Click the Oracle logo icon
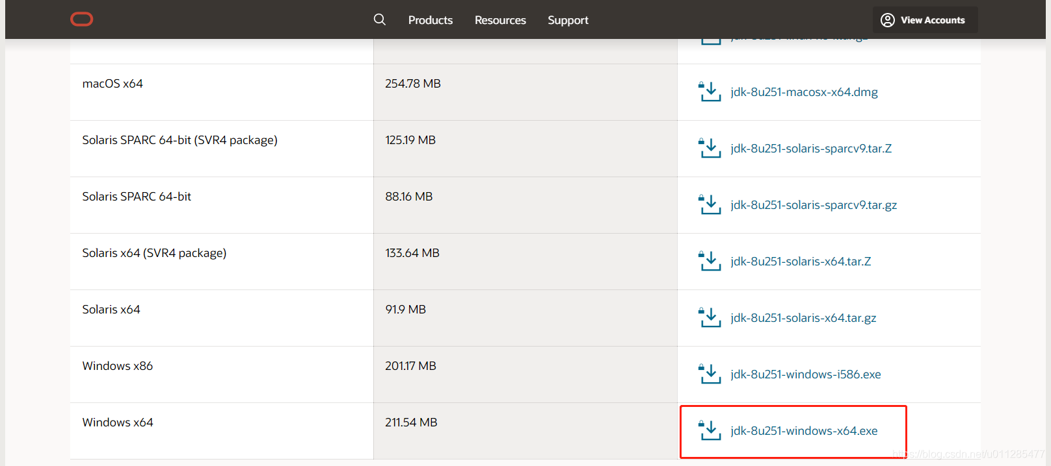Viewport: 1051px width, 466px height. pyautogui.click(x=81, y=19)
